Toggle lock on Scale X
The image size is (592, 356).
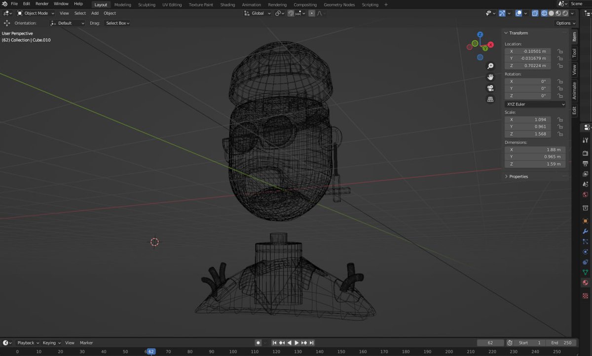coord(560,119)
